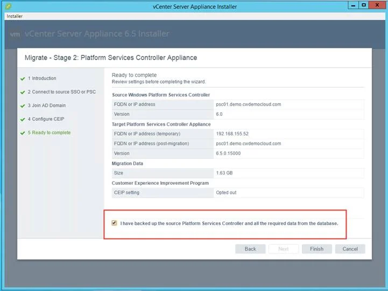Click the source Version value 6.0

coord(219,114)
